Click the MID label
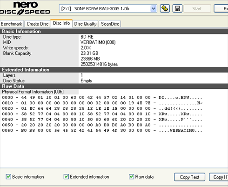This screenshot has width=228, height=187. (7, 42)
